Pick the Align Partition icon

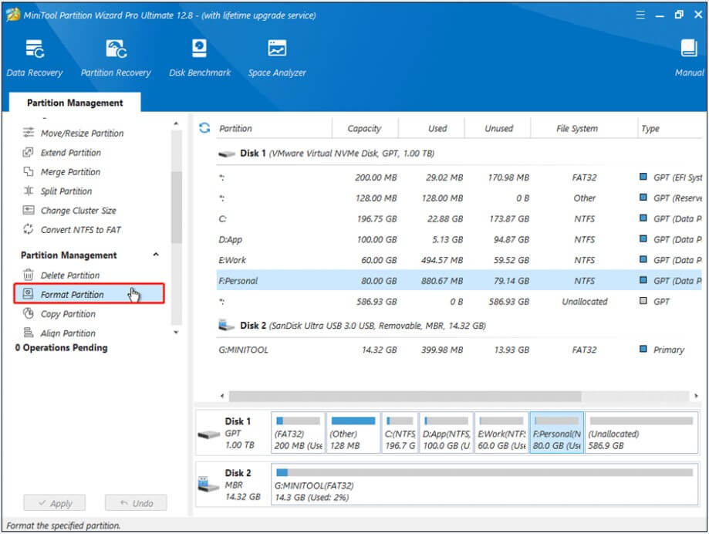[28, 333]
